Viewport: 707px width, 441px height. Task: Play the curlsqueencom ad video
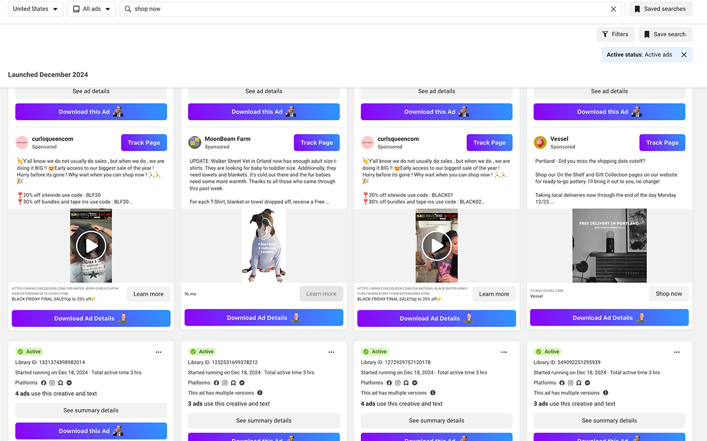(91, 245)
